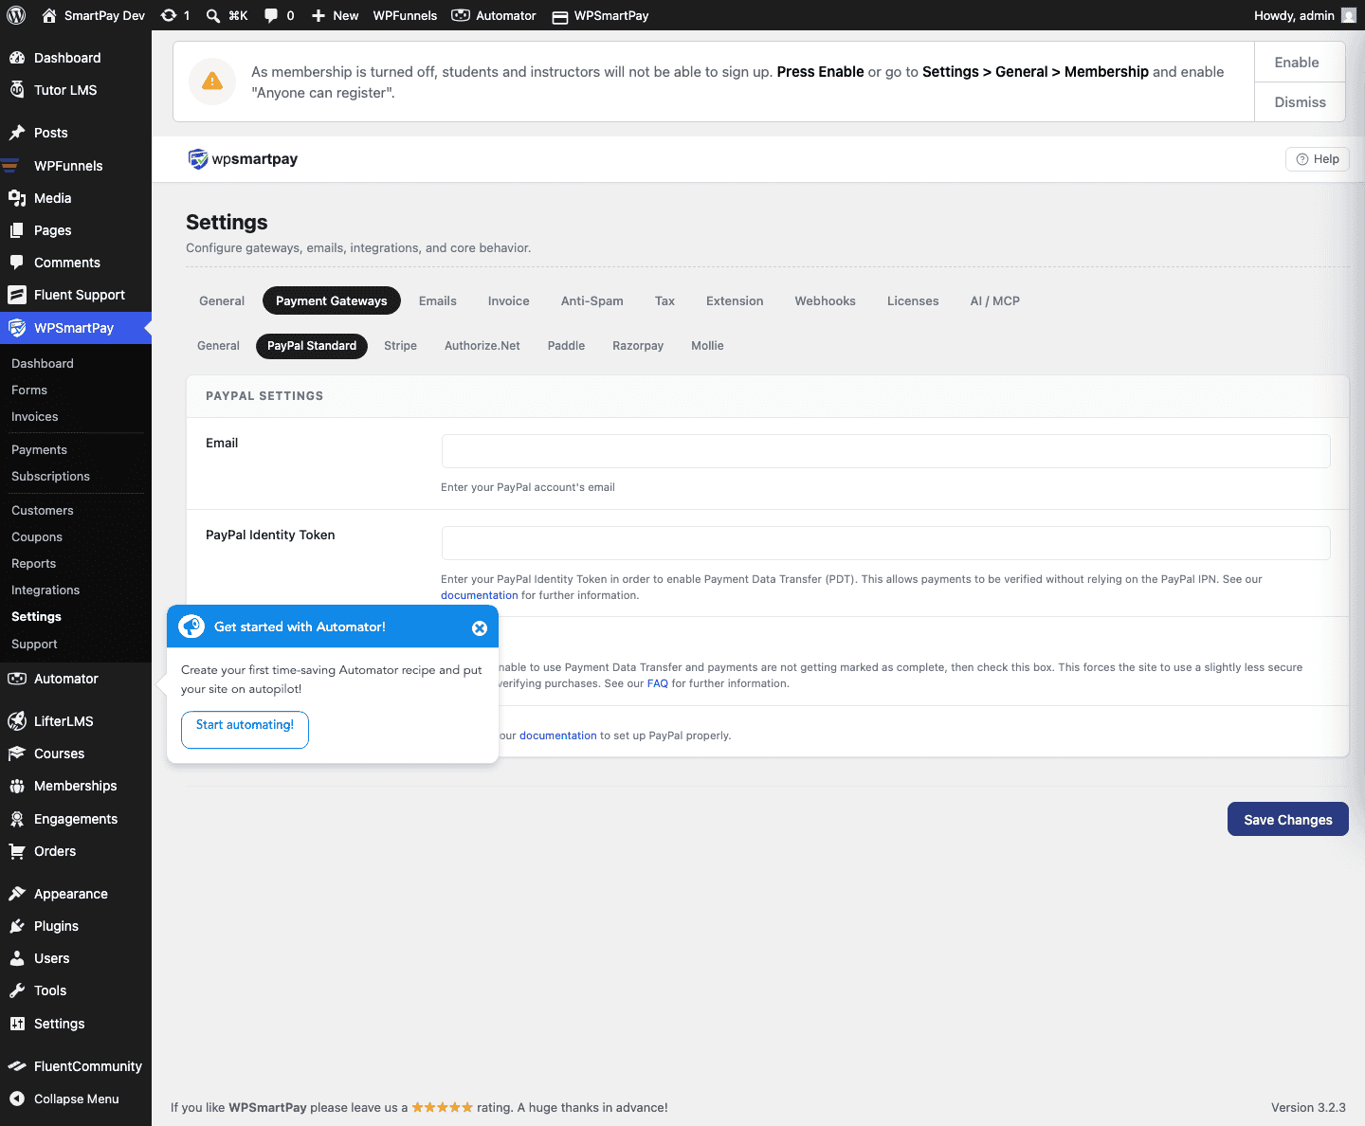Image resolution: width=1365 pixels, height=1126 pixels.
Task: Open the WordPress logo menu
Action: (16, 15)
